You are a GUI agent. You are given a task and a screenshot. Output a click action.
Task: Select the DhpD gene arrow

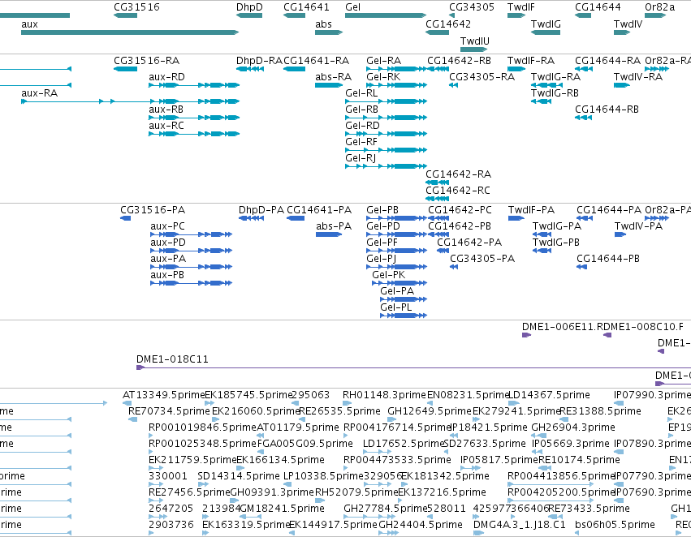point(249,15)
